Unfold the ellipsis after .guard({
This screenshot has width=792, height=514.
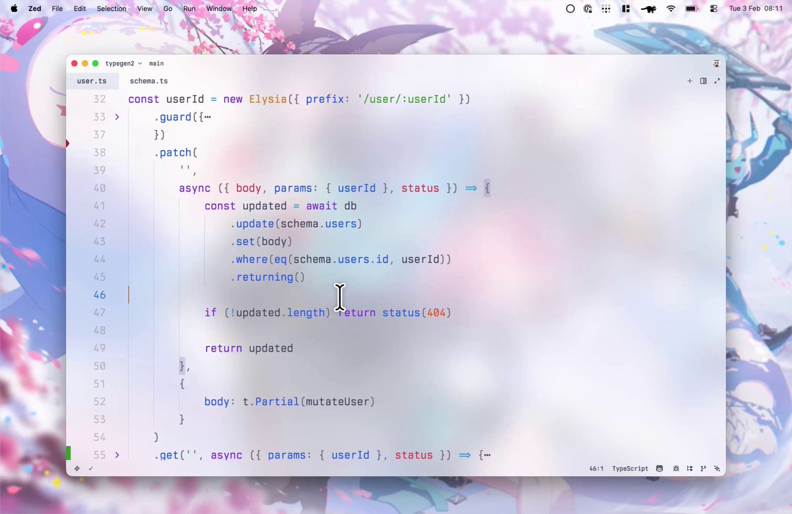(207, 117)
